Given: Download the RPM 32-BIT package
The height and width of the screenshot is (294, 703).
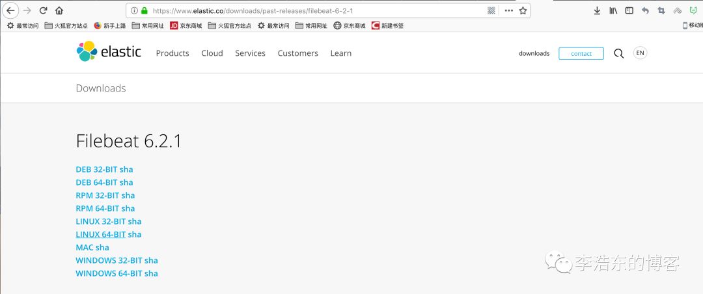Looking at the screenshot, I should 97,196.
